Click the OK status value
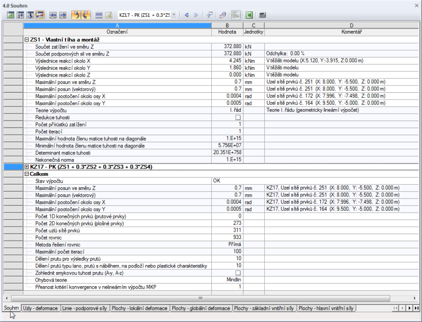Screen dimensions: 422x322 click(x=217, y=181)
